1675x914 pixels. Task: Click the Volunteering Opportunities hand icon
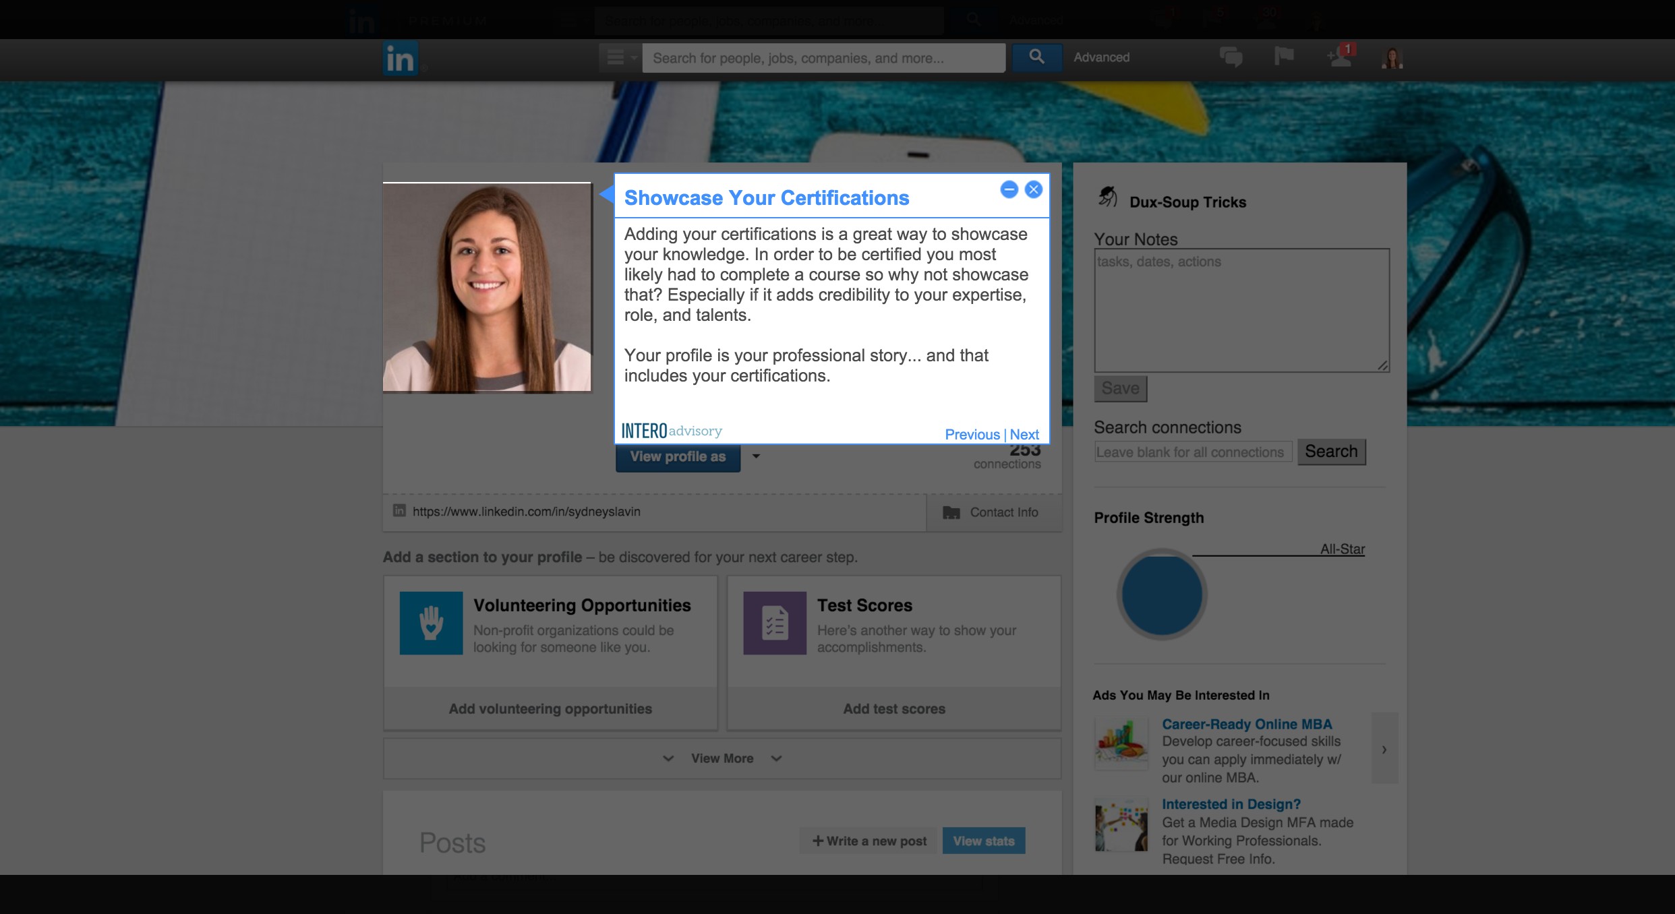pyautogui.click(x=431, y=623)
